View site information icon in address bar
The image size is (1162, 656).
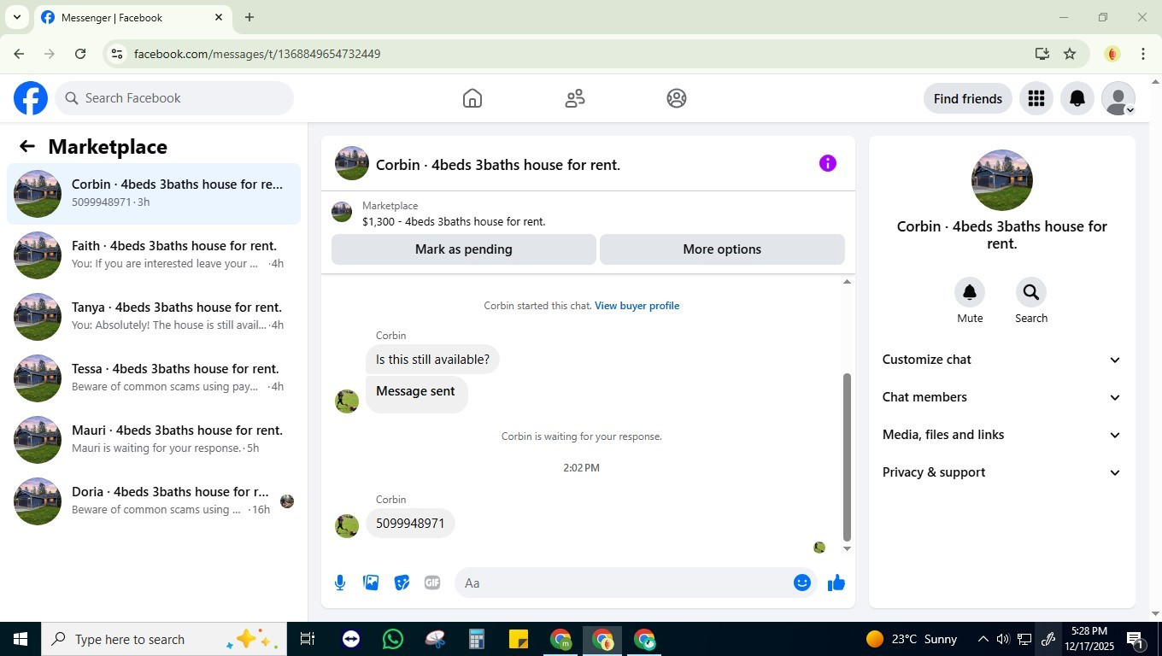[117, 54]
